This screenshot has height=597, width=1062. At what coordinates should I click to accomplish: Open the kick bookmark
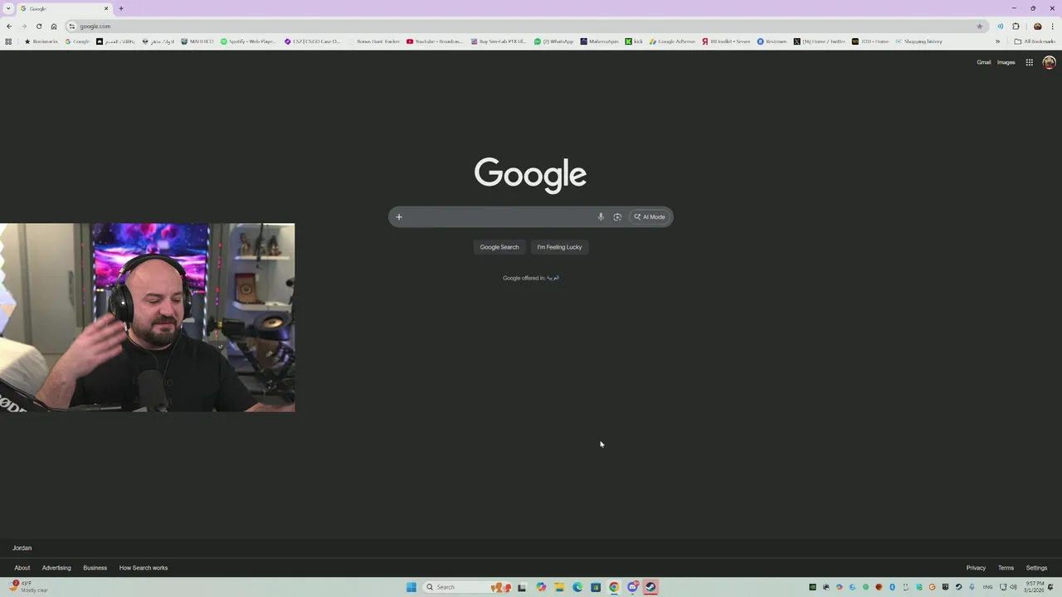click(634, 41)
